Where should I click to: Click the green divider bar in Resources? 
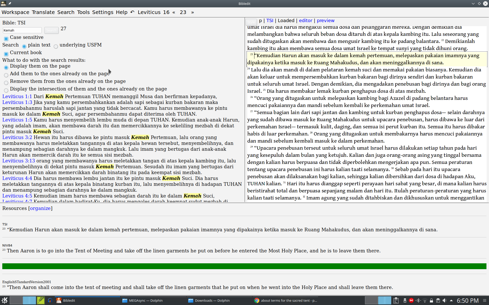click(x=244, y=266)
